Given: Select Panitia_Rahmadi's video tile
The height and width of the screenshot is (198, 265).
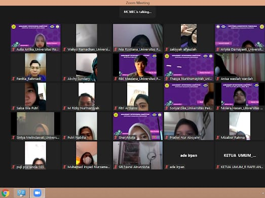Looking at the screenshot, I should click(35, 67).
